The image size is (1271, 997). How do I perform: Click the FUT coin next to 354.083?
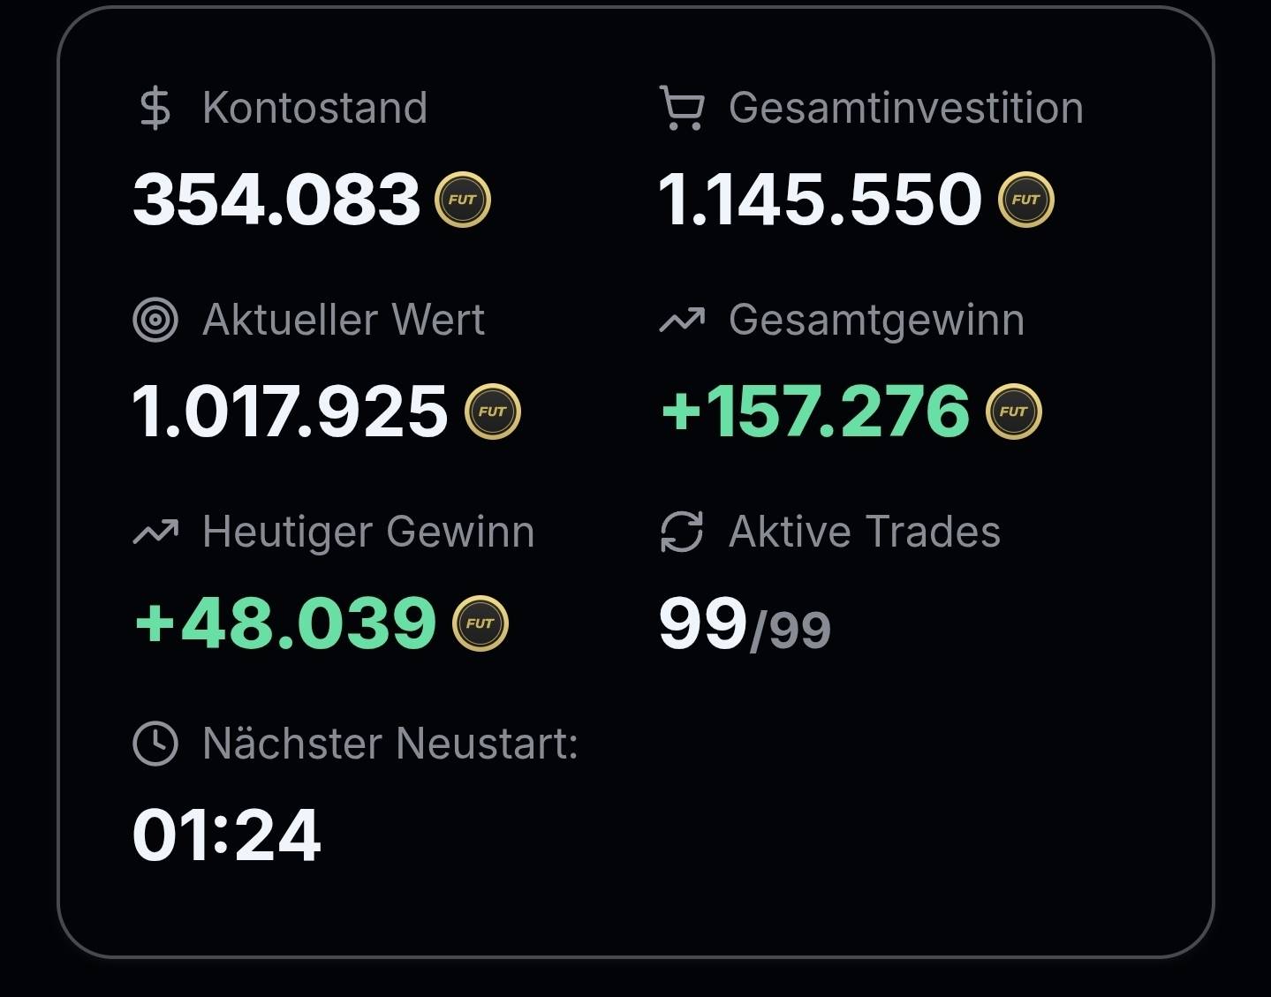pyautogui.click(x=462, y=200)
